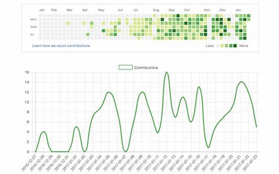Click the line's zero point at 2017-01-07
Screen dimensions: 279x174
click(126, 152)
